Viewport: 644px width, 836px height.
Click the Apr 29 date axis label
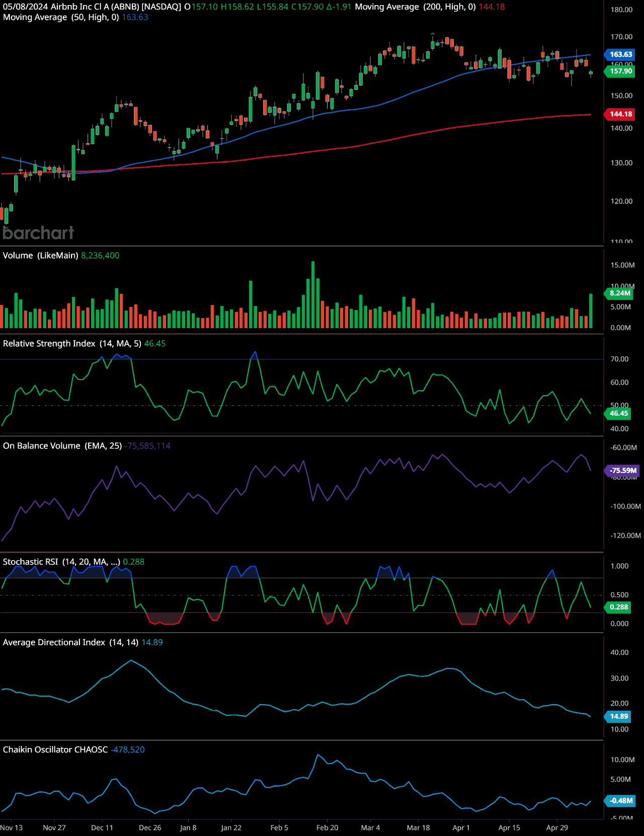557,827
